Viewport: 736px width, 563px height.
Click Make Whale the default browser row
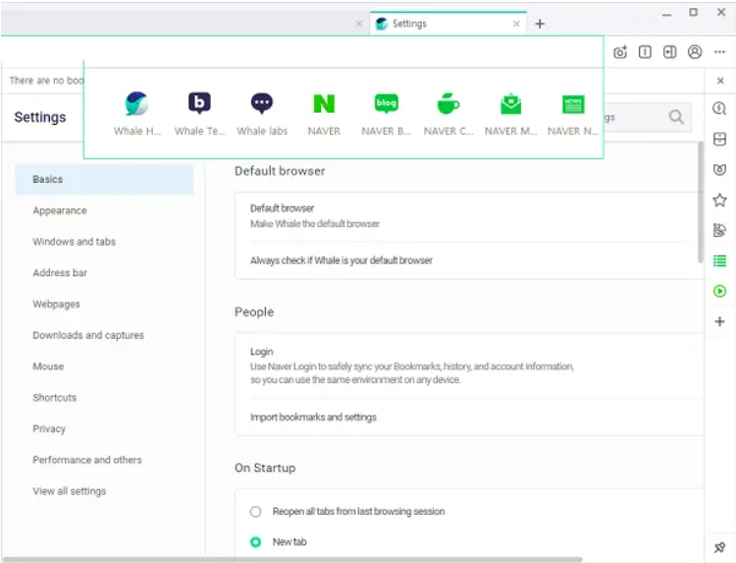pos(469,216)
